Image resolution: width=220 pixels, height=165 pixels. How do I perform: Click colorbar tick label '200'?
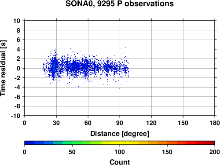(215, 152)
